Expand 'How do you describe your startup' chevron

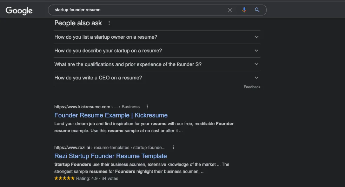(256, 51)
